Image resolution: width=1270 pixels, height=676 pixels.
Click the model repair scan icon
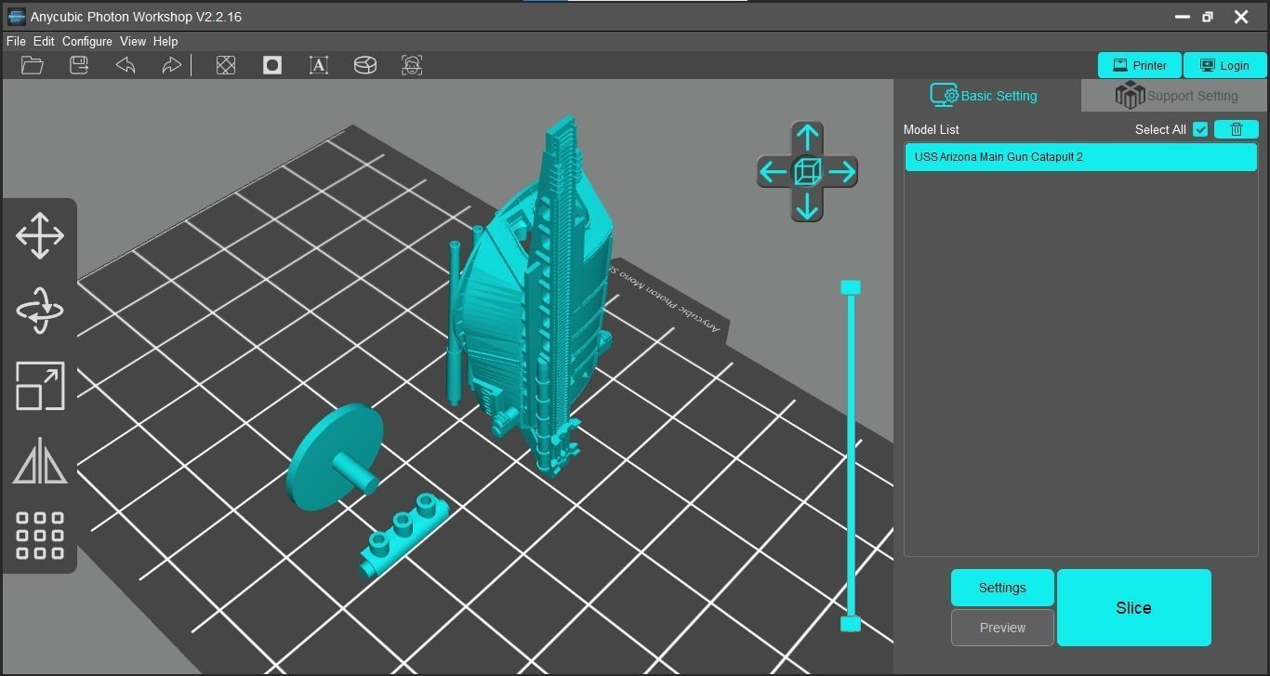pyautogui.click(x=412, y=65)
